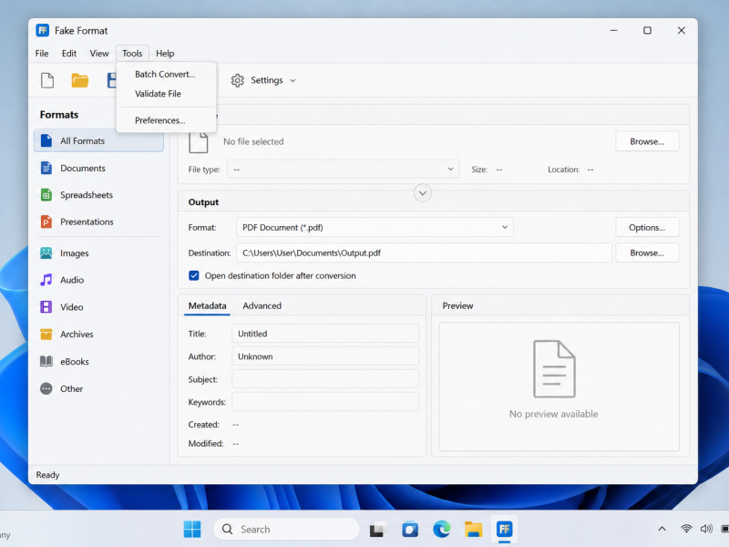
Task: Launch Microsoft Edge from taskbar
Action: point(441,530)
